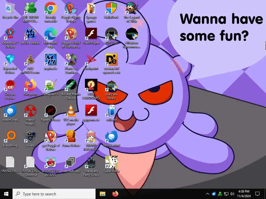Click the green person tray icon
This screenshot has height=199, width=266.
pyautogui.click(x=220, y=194)
